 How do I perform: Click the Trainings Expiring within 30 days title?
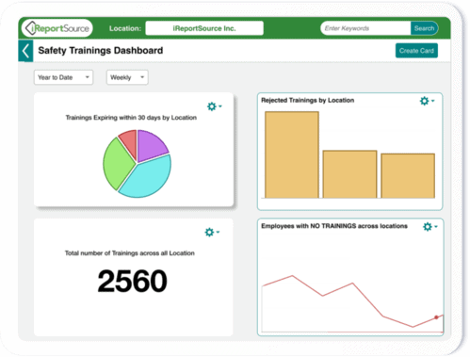131,118
